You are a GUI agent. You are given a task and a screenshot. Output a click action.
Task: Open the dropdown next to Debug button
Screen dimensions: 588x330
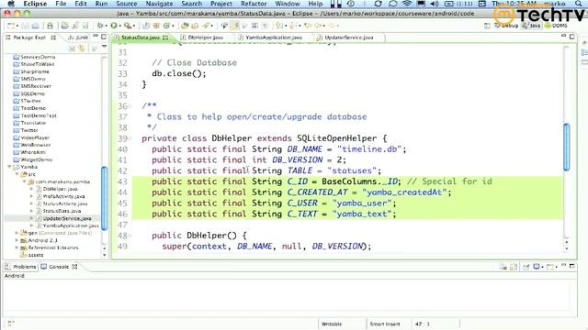106,27
